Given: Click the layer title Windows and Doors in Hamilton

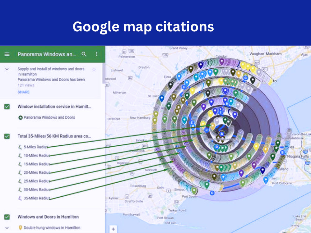Looking at the screenshot, I should tap(48, 217).
